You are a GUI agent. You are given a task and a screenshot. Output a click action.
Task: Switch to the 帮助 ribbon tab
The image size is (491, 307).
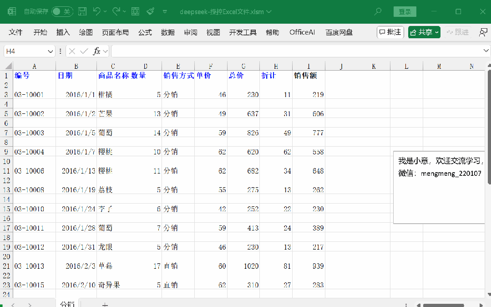pos(273,32)
